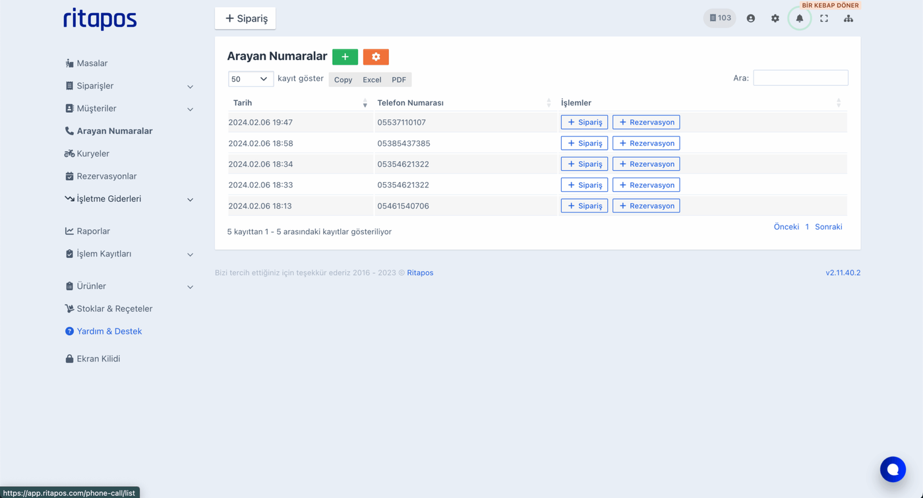Open Ürünler sidebar item
This screenshot has height=498, width=923.
point(91,286)
